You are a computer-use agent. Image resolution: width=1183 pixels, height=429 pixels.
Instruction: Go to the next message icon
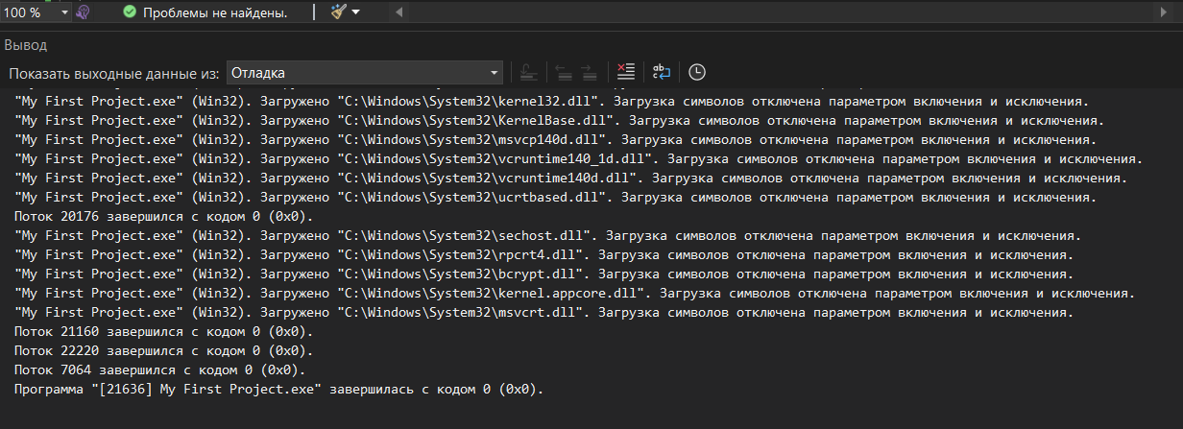pyautogui.click(x=589, y=72)
